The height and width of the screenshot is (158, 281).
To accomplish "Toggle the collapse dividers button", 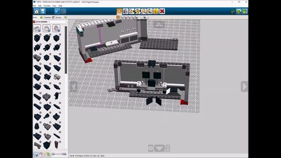I will [36, 154].
